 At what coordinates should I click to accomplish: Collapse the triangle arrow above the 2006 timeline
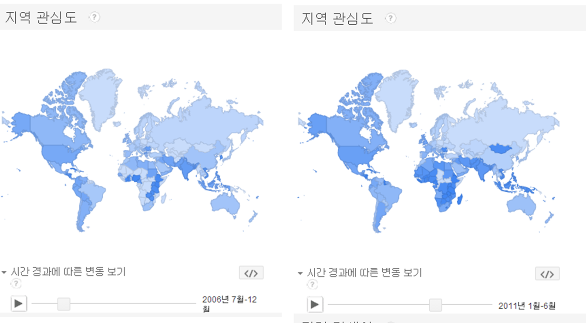4,273
